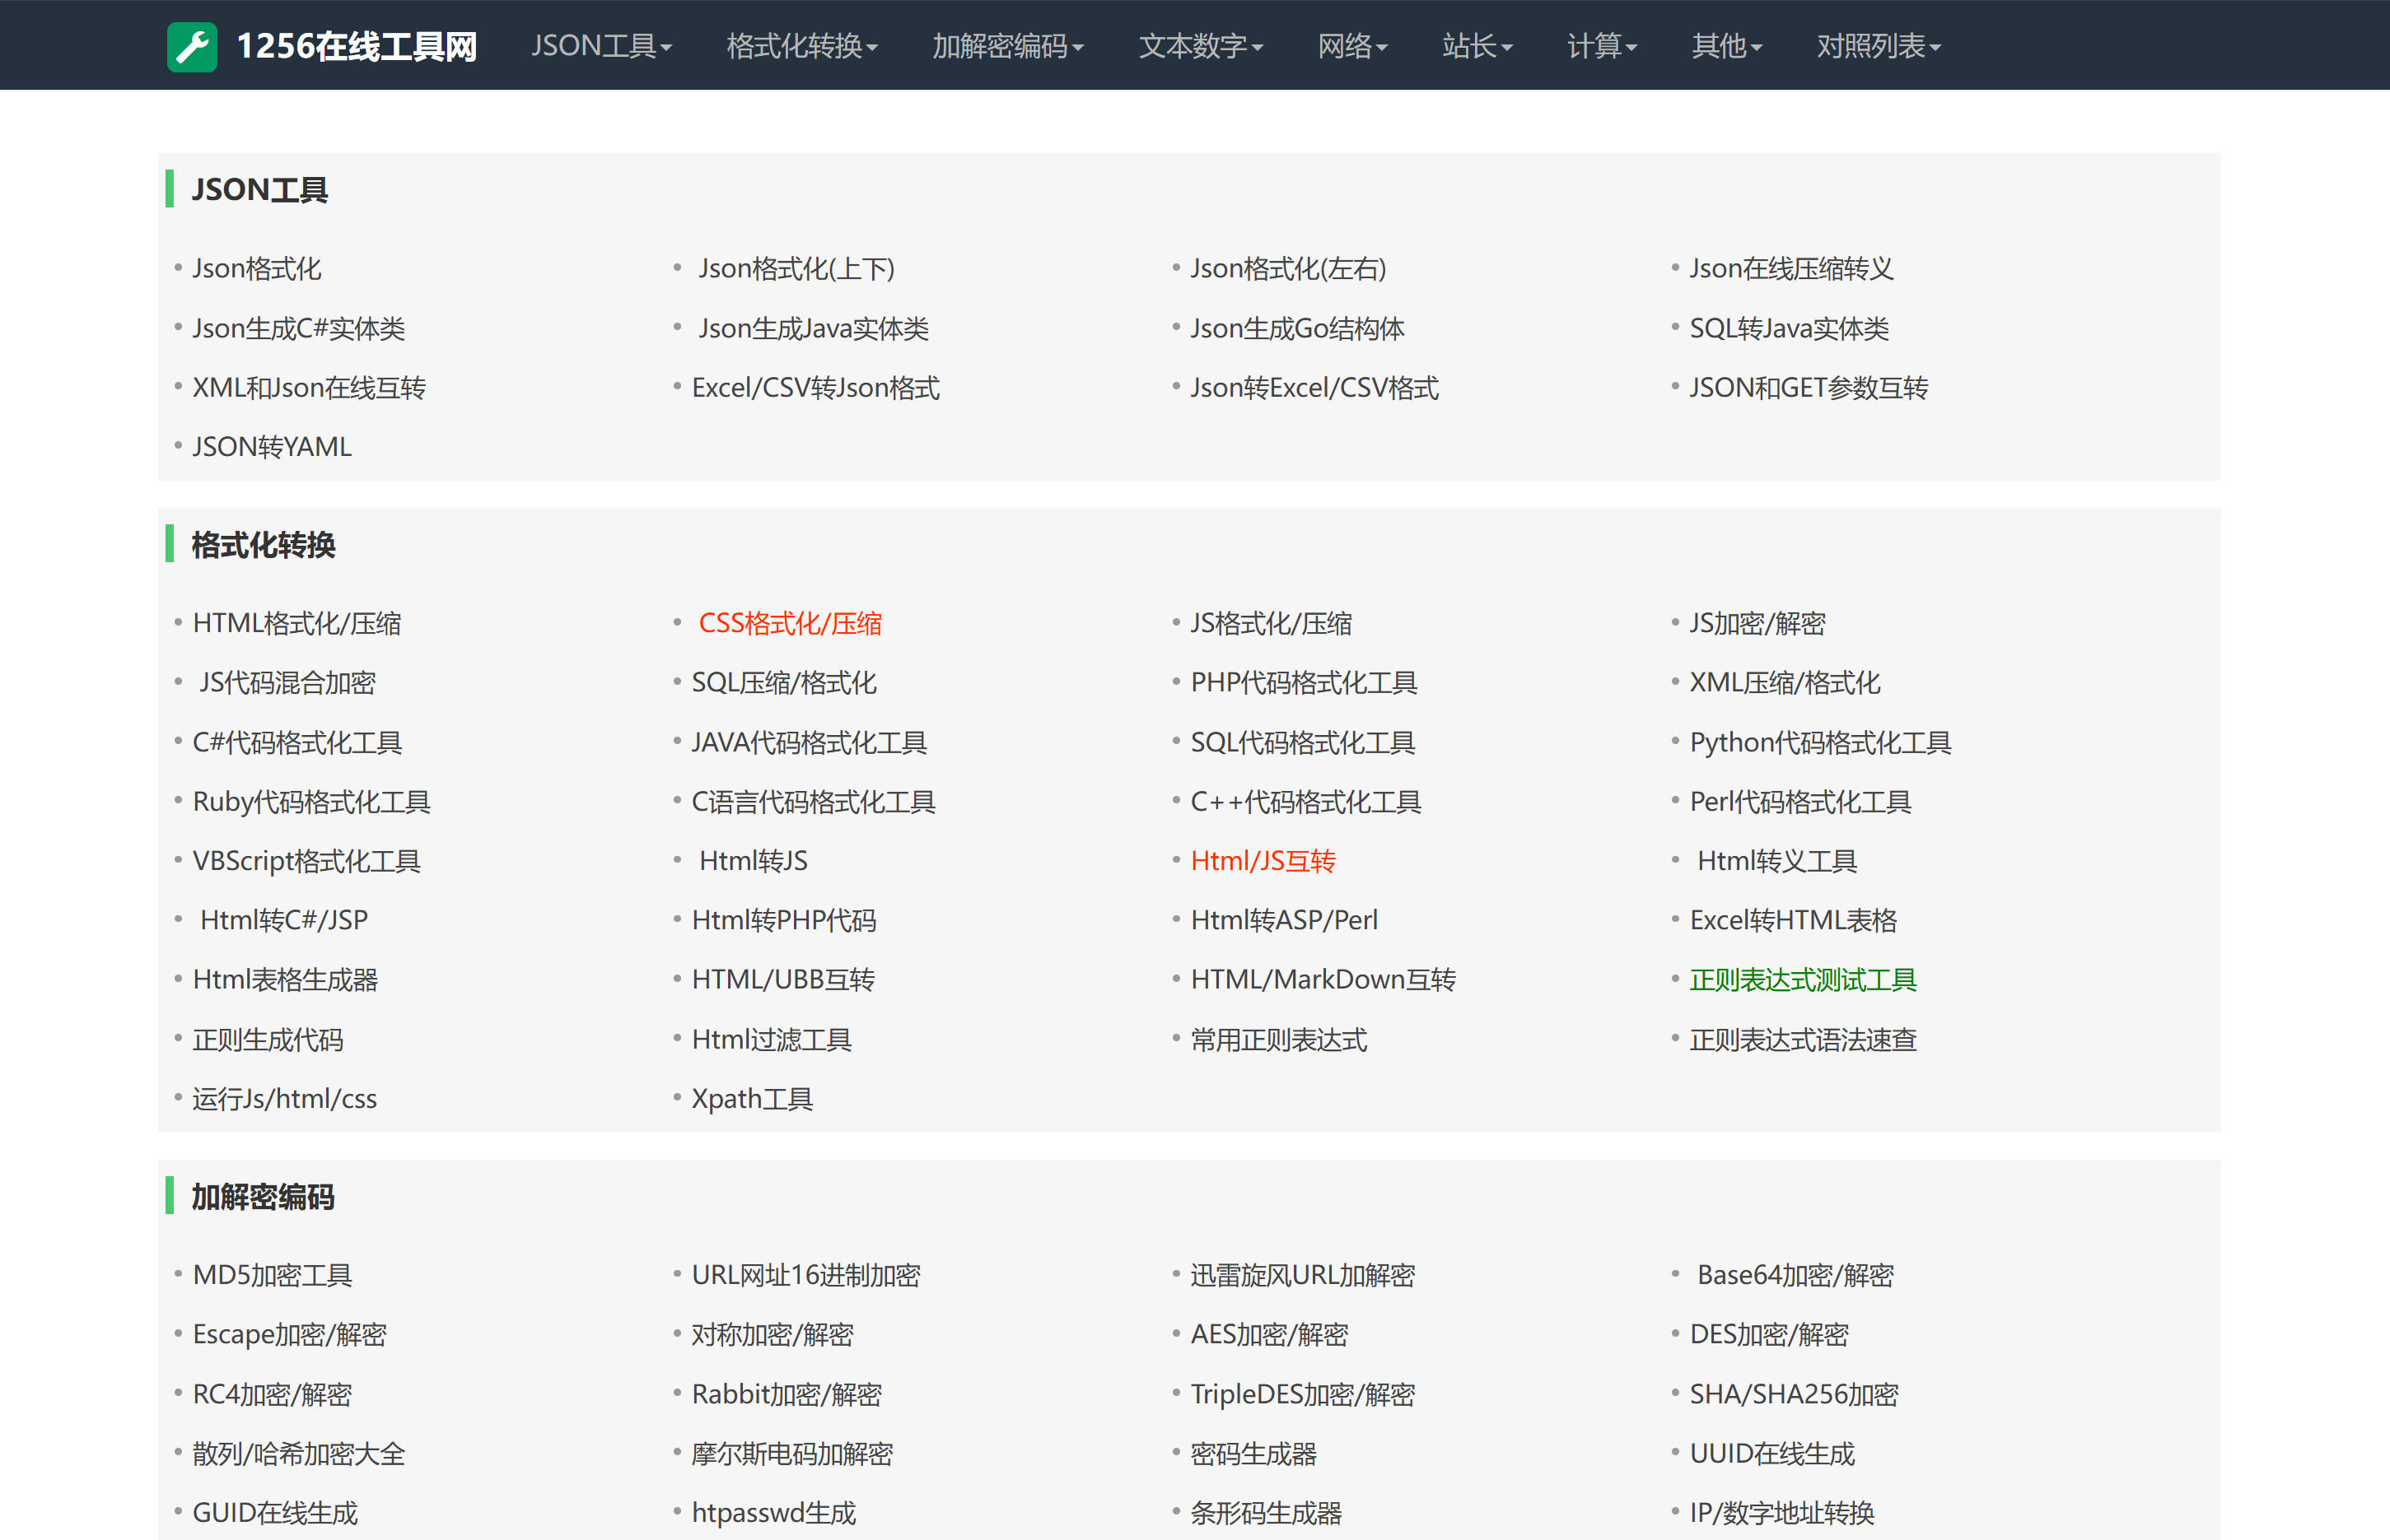
Task: Go to Python代码格式化工具
Action: 1820,742
